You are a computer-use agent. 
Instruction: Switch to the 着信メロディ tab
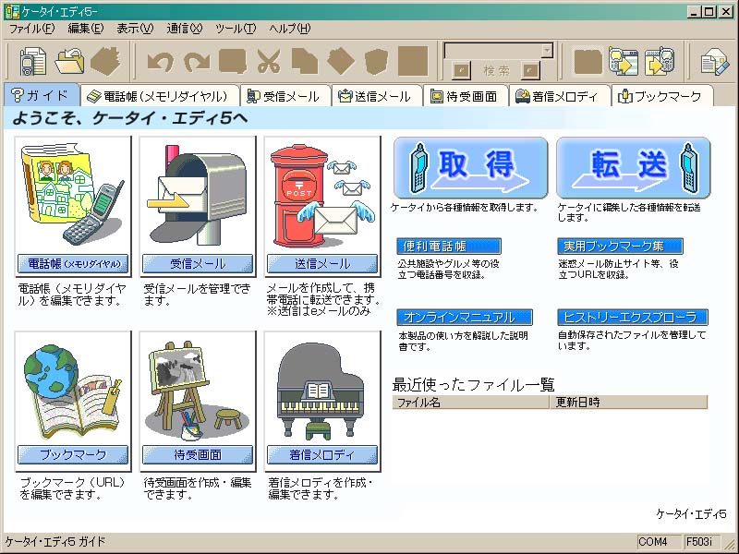tap(560, 97)
